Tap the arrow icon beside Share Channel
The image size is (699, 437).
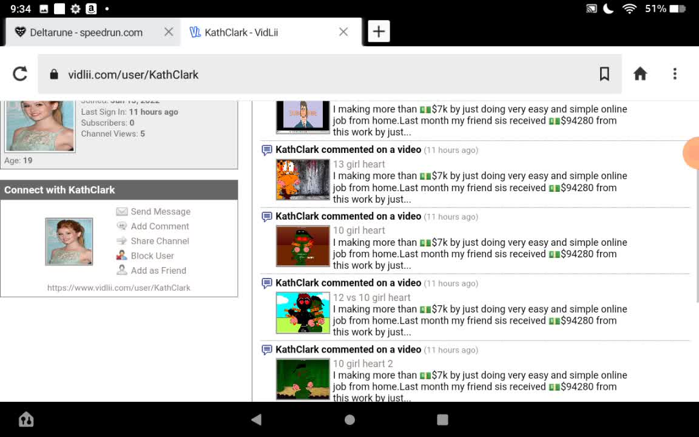tap(122, 241)
